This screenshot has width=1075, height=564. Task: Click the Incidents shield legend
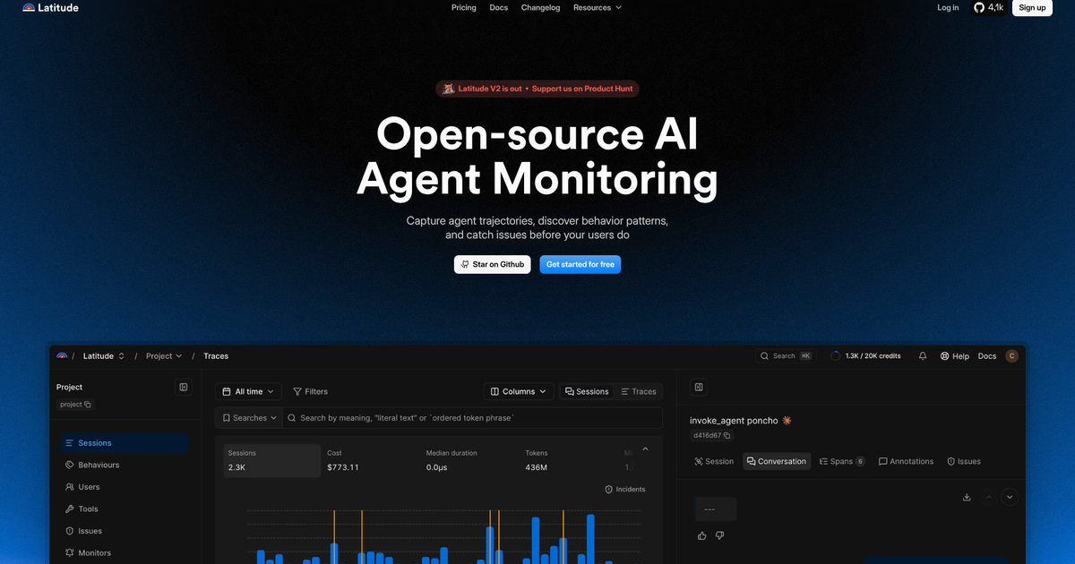[x=624, y=490]
